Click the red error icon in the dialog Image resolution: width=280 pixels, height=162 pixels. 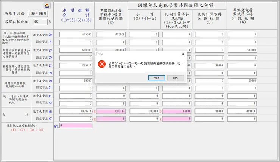click(102, 64)
